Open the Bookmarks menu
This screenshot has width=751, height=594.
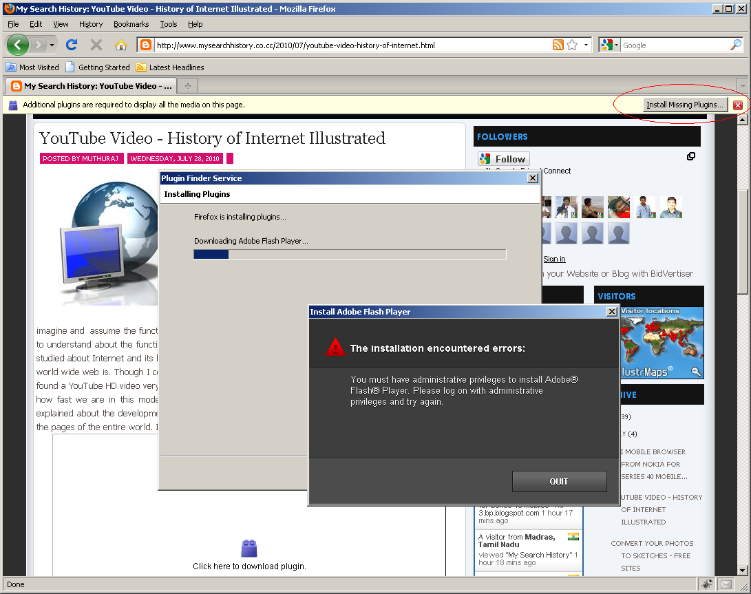pos(131,24)
